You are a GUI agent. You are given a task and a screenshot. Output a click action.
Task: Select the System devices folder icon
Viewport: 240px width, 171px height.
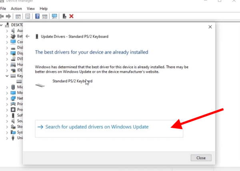coord(13,132)
